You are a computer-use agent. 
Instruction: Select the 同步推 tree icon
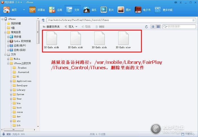(11, 37)
